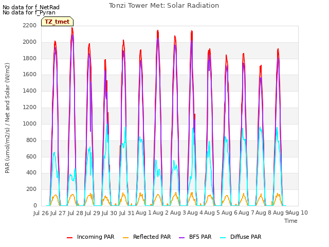The height and width of the screenshot is (247, 329).
Task: Click the 1200 y-axis tick label
Action: click(30, 107)
